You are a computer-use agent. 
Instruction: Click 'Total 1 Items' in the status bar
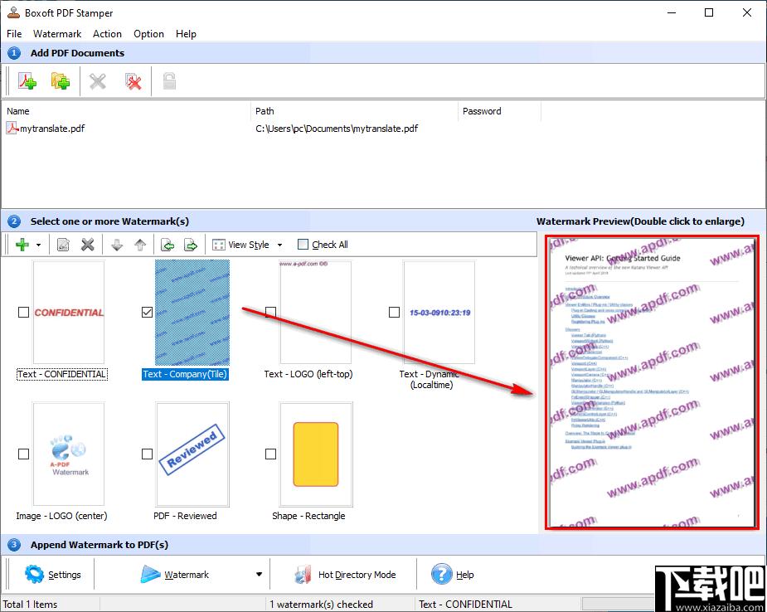click(31, 605)
